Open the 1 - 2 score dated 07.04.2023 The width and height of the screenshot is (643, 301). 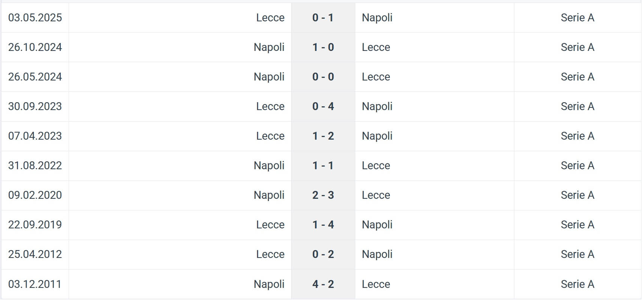point(323,136)
